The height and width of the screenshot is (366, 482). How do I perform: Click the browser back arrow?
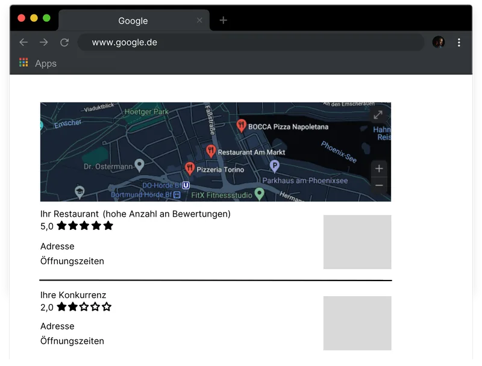click(23, 42)
